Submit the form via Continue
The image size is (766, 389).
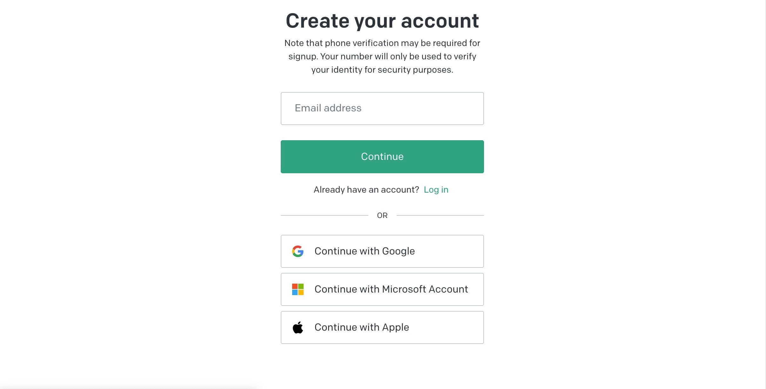382,156
